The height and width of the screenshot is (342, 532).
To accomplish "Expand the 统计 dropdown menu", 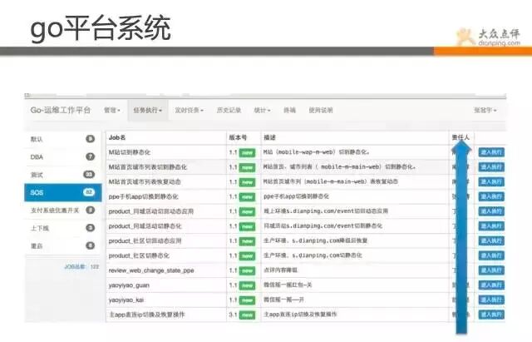I will (263, 111).
